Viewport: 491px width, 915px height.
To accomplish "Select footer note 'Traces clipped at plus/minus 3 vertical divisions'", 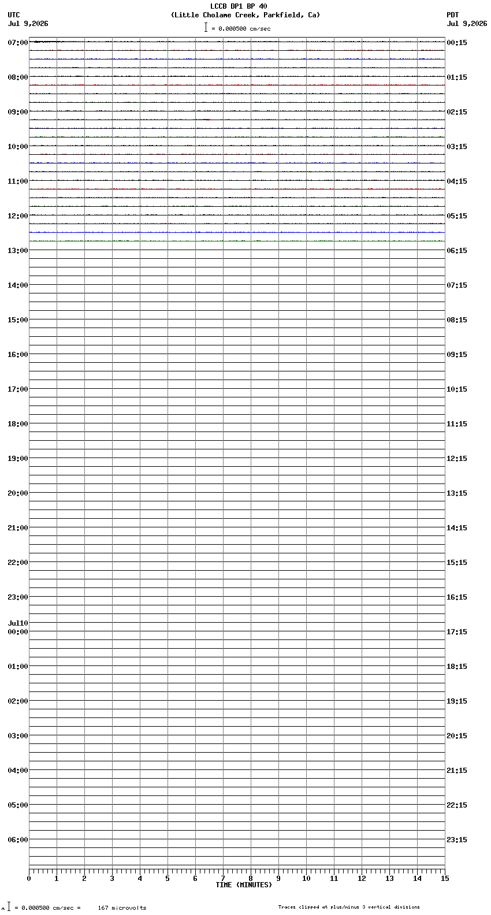I will coord(349,907).
